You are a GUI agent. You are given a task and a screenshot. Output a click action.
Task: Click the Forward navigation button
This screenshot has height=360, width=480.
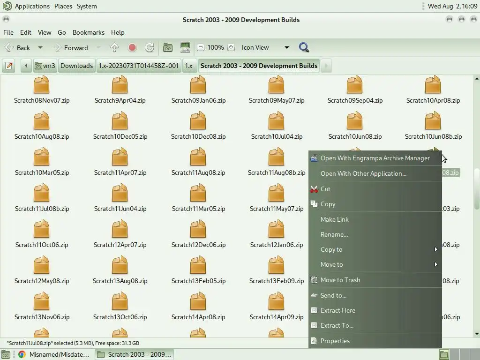(71, 48)
